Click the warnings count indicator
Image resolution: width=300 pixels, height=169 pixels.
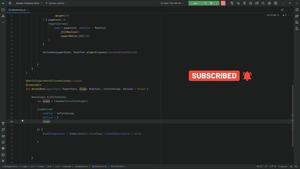pyautogui.click(x=285, y=15)
